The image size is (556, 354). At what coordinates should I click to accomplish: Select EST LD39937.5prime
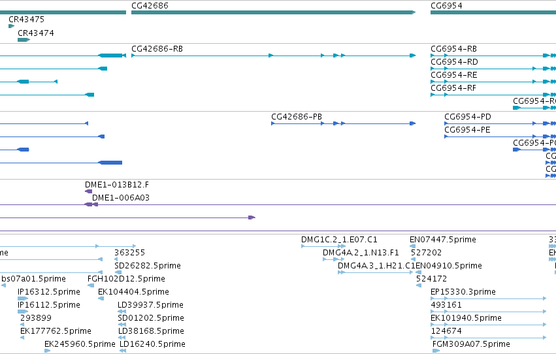pyautogui.click(x=150, y=305)
